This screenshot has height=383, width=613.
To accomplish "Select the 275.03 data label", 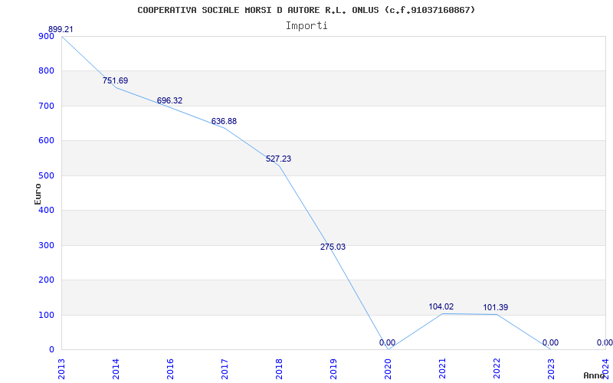I will pyautogui.click(x=333, y=247).
